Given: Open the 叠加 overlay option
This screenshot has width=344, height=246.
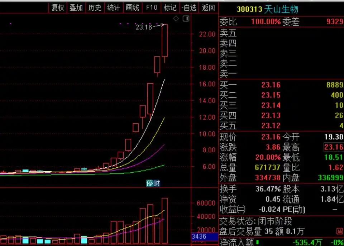Looking at the screenshot, I should click(76, 8).
